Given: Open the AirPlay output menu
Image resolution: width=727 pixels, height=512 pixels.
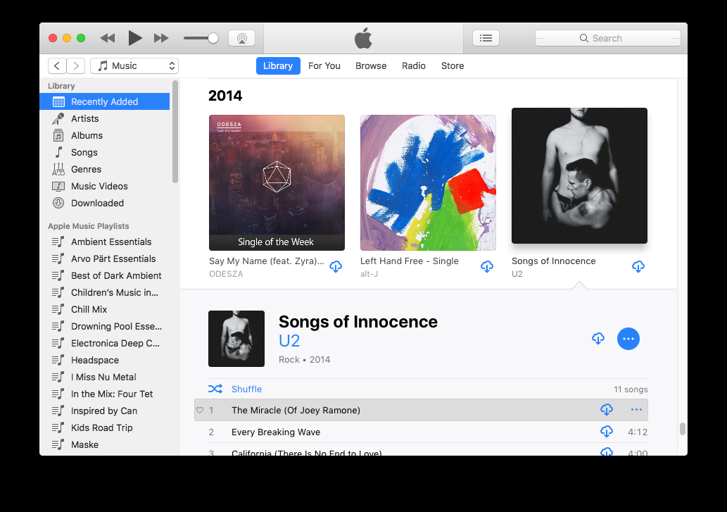Looking at the screenshot, I should coord(241,38).
